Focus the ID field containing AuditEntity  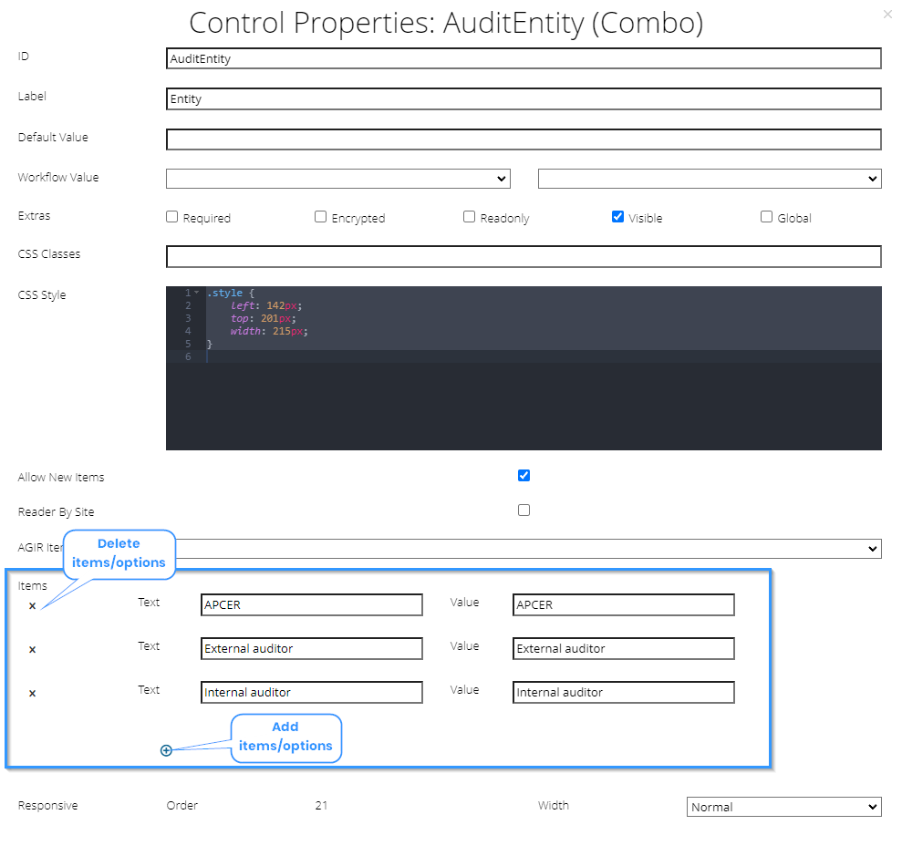(524, 58)
